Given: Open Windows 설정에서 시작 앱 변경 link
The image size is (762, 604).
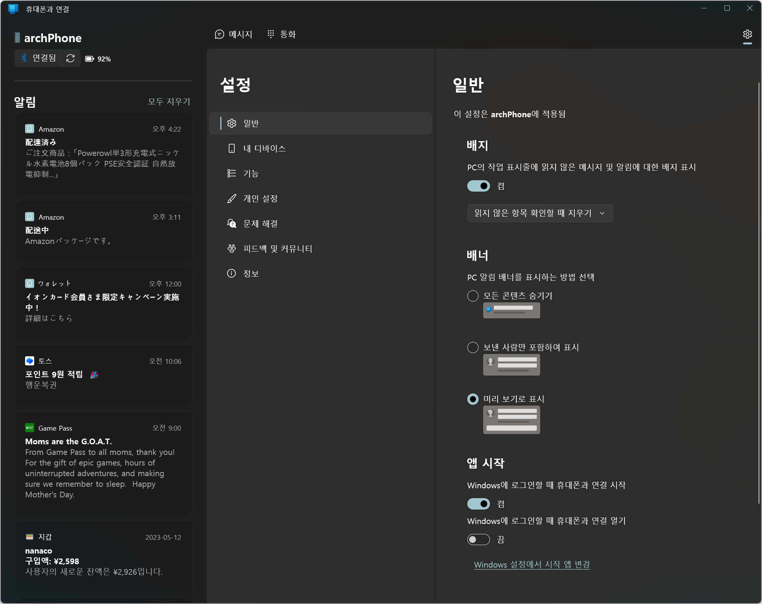Looking at the screenshot, I should (531, 565).
